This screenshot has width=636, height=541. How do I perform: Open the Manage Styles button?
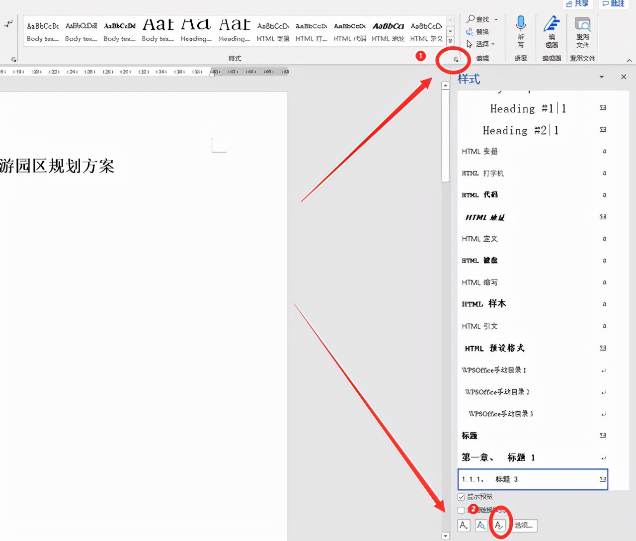tap(499, 525)
